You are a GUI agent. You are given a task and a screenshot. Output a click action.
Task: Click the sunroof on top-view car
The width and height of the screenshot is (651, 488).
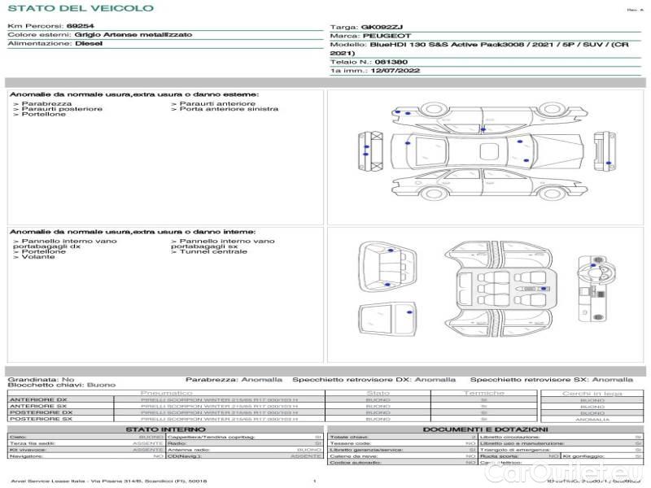coord(489,151)
